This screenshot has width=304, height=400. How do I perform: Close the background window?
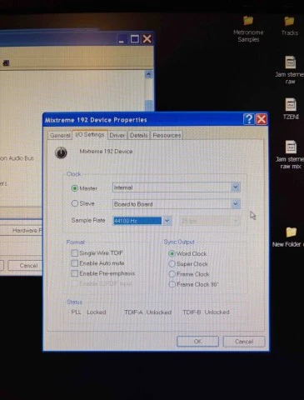(147, 39)
